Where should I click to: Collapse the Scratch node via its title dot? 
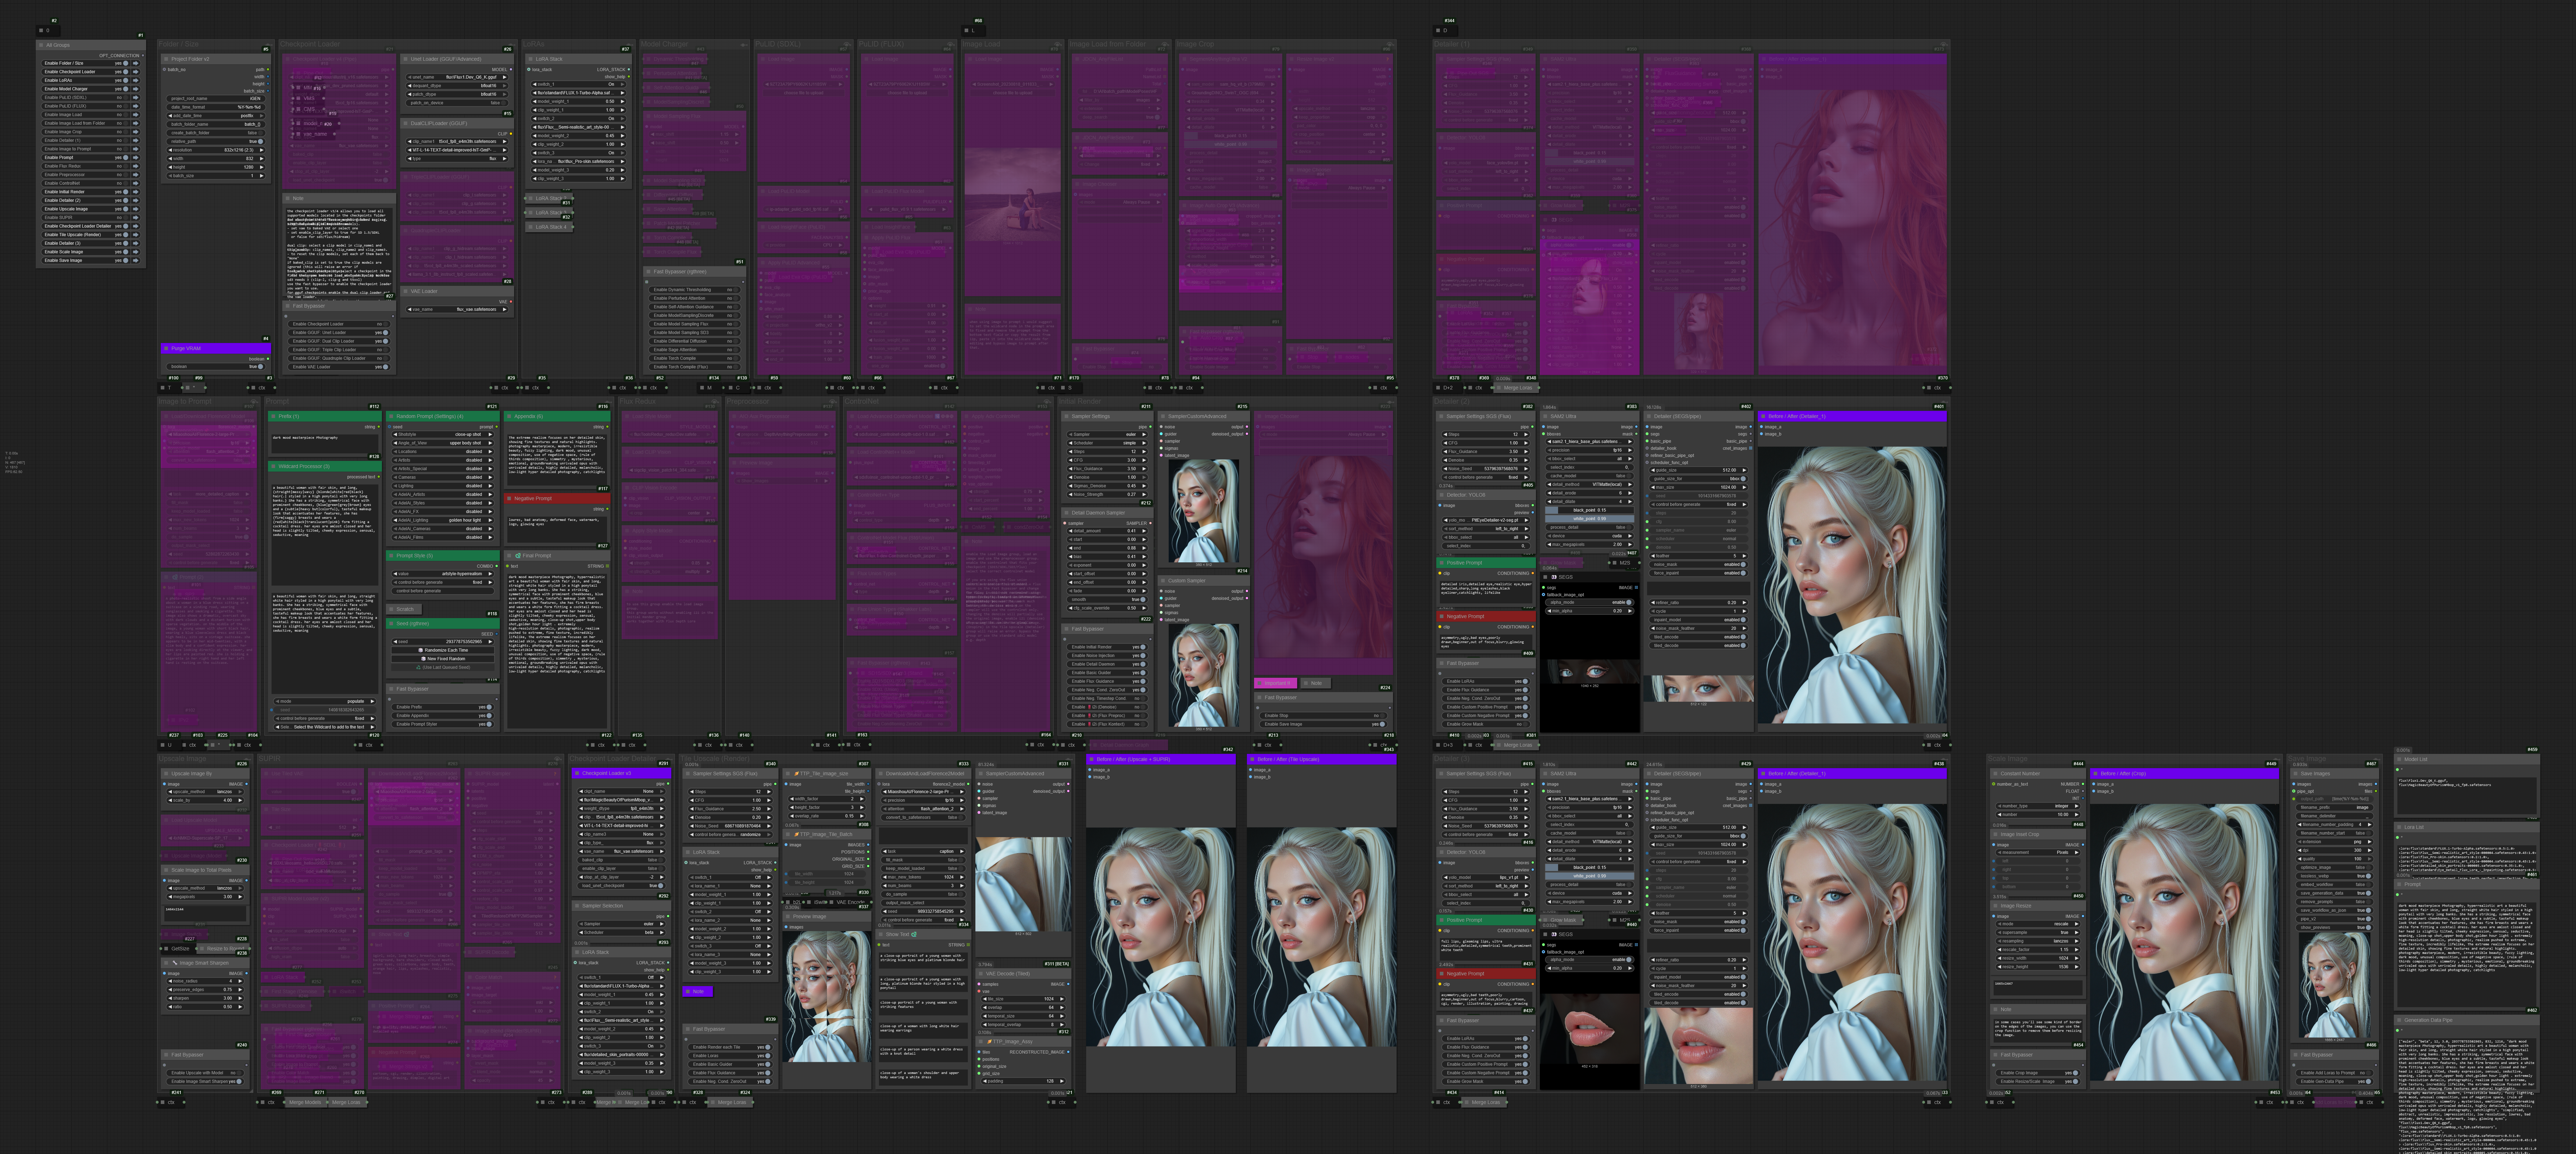point(391,609)
